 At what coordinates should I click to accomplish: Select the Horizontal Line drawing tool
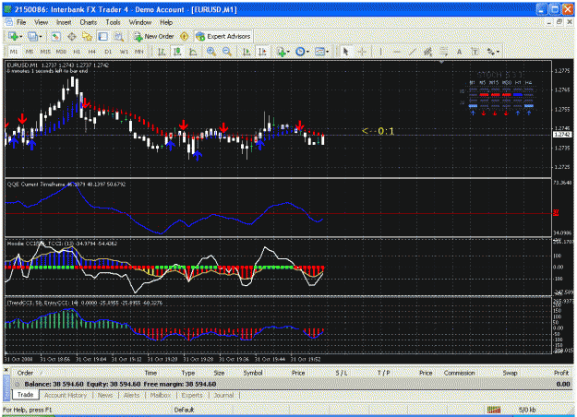click(396, 52)
